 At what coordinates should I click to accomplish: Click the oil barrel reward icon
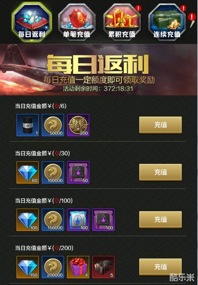click(x=28, y=125)
